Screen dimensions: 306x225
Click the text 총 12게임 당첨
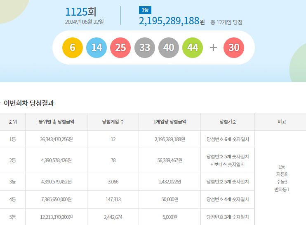226,22
